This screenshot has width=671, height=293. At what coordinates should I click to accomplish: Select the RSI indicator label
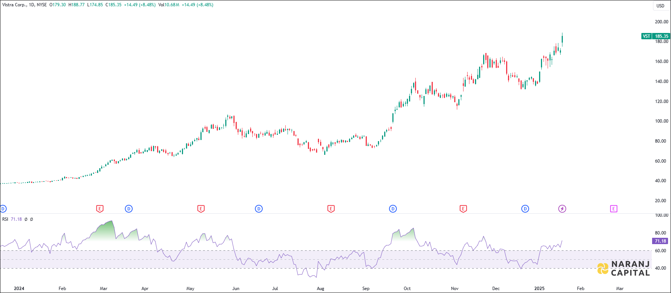coord(5,219)
